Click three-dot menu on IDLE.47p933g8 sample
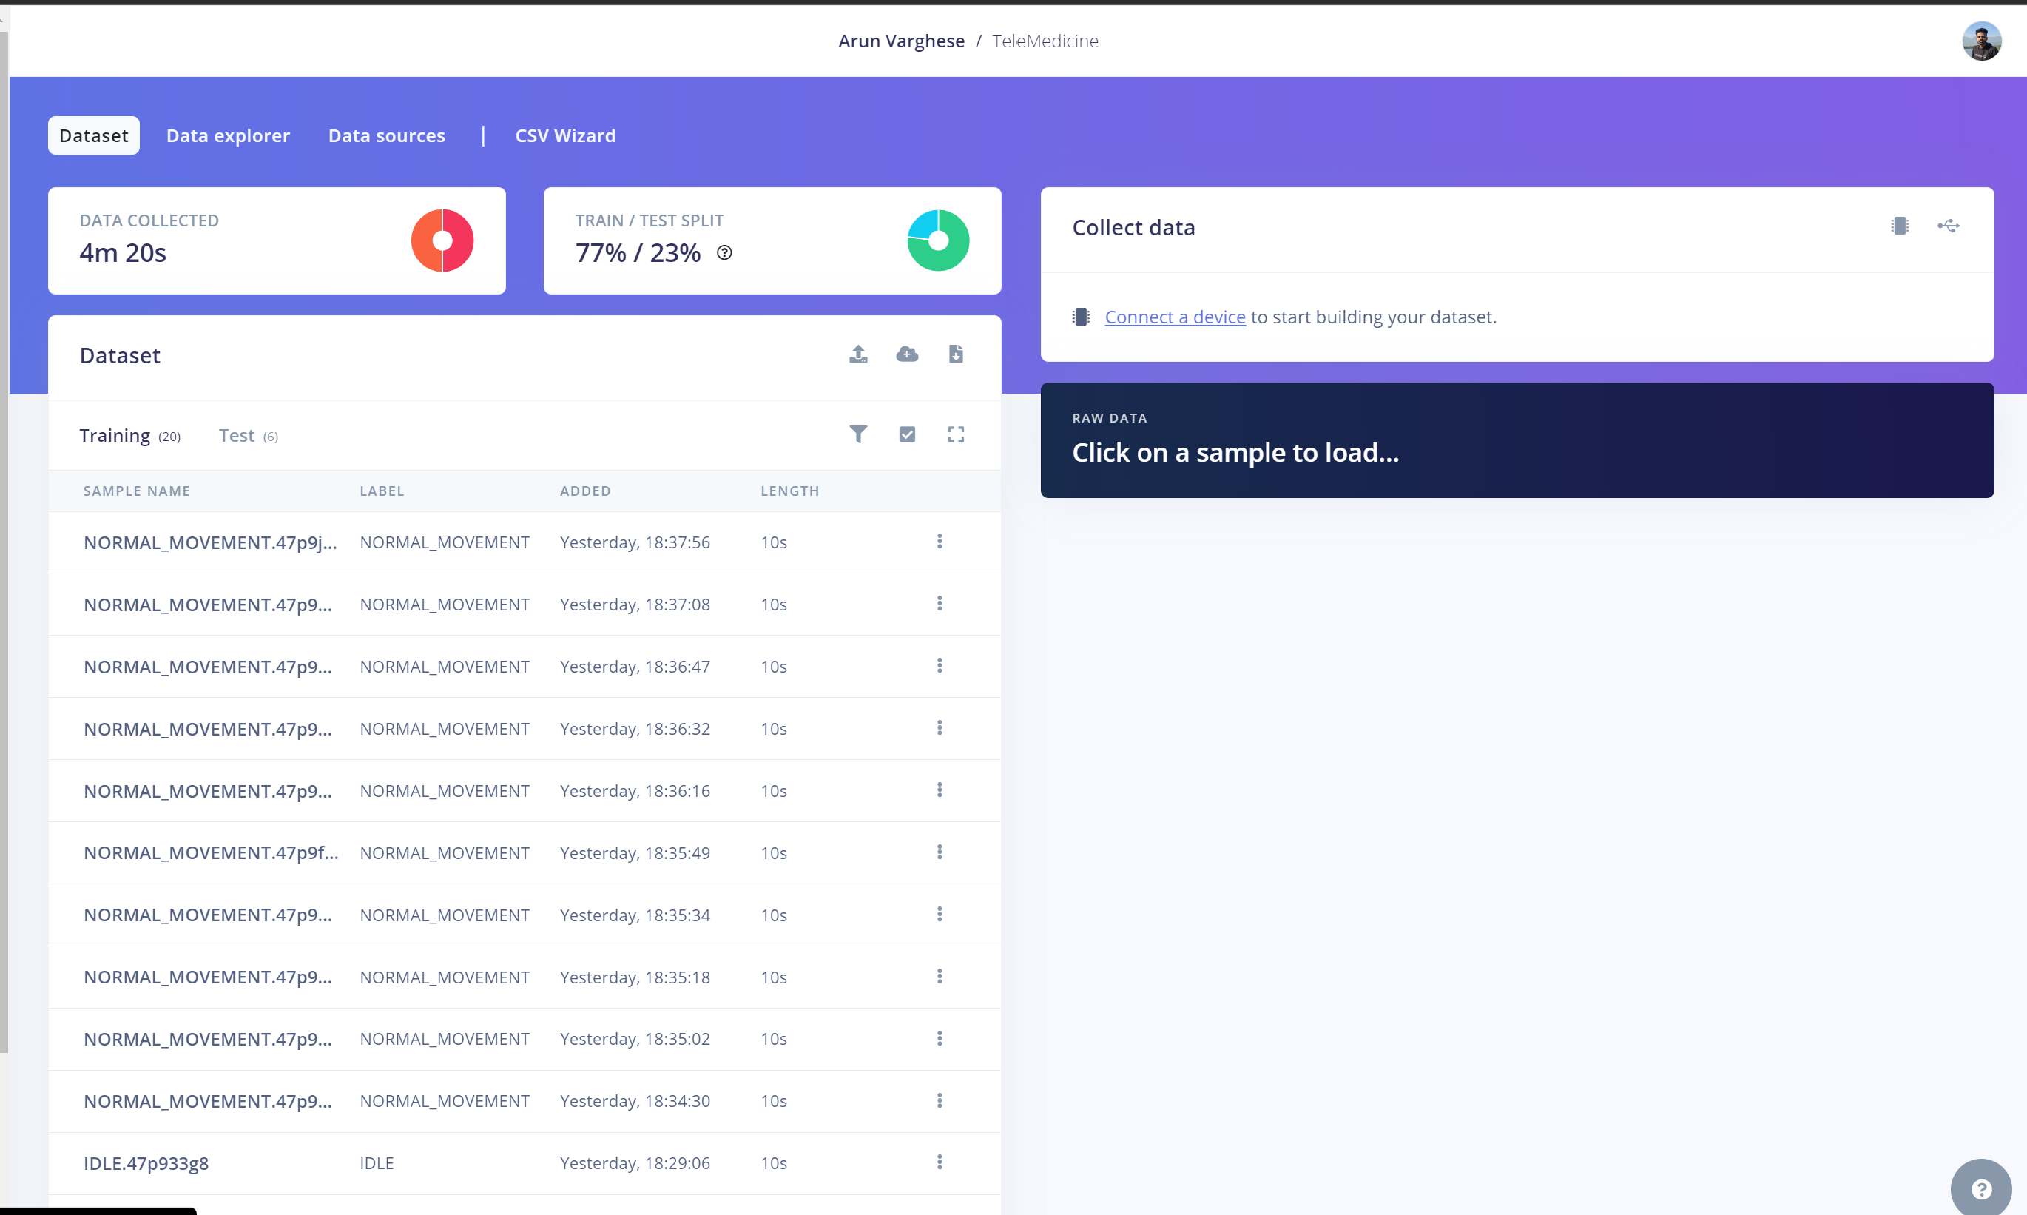Image resolution: width=2027 pixels, height=1215 pixels. pos(940,1162)
